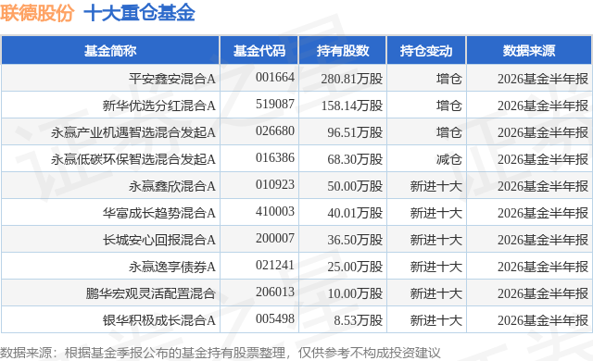Click 银华积极成长混合A fund name
Viewport: 593px width, 361px height.
click(158, 320)
